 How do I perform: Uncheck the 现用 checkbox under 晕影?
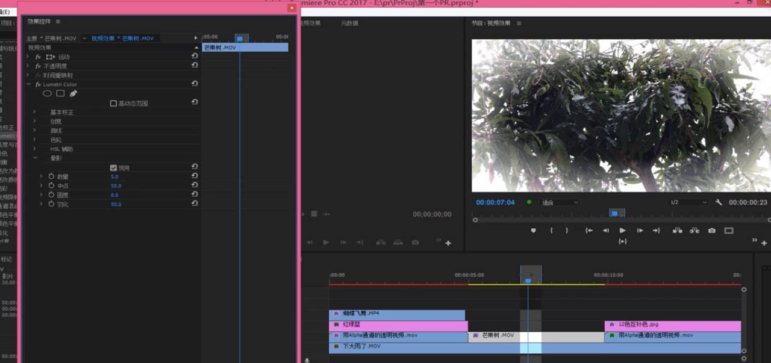point(113,168)
